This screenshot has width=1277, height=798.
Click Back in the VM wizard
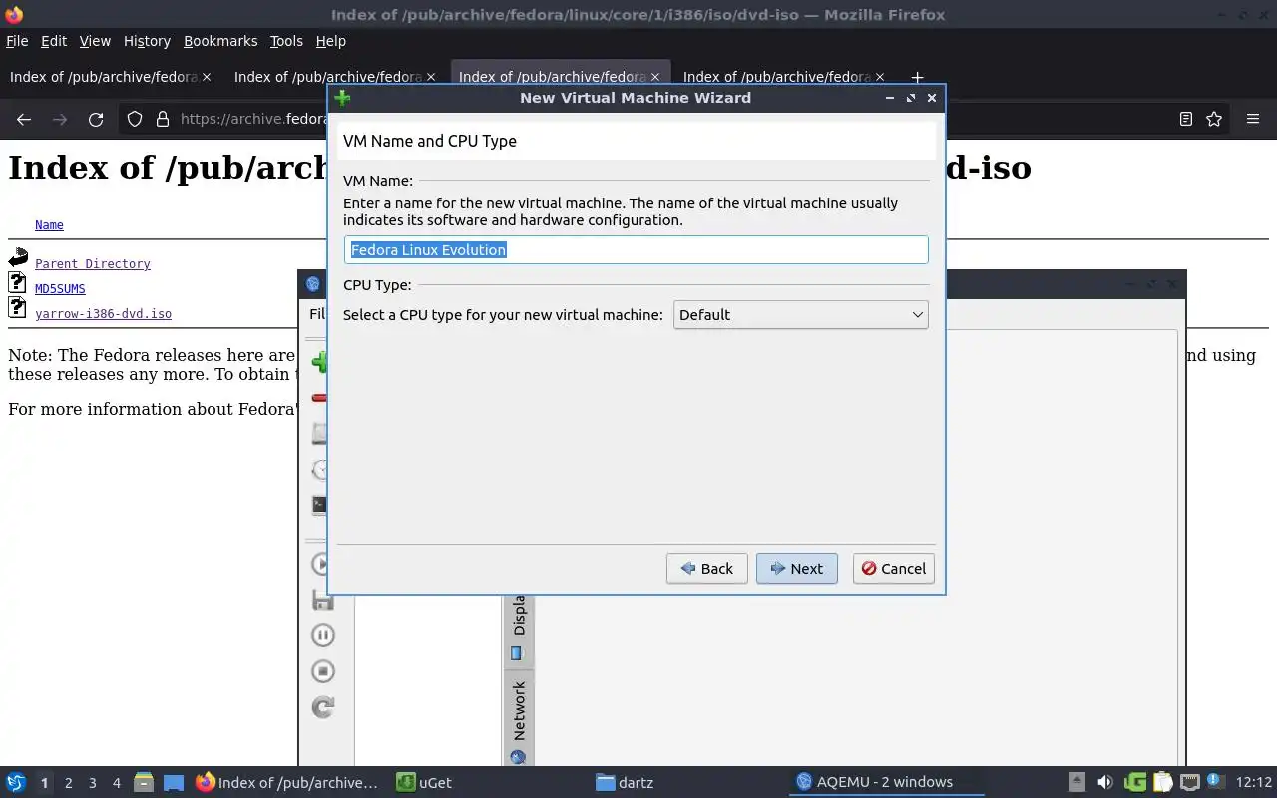point(707,569)
